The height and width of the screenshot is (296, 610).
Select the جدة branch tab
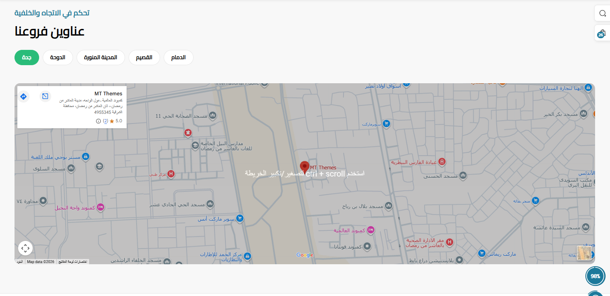pos(27,58)
